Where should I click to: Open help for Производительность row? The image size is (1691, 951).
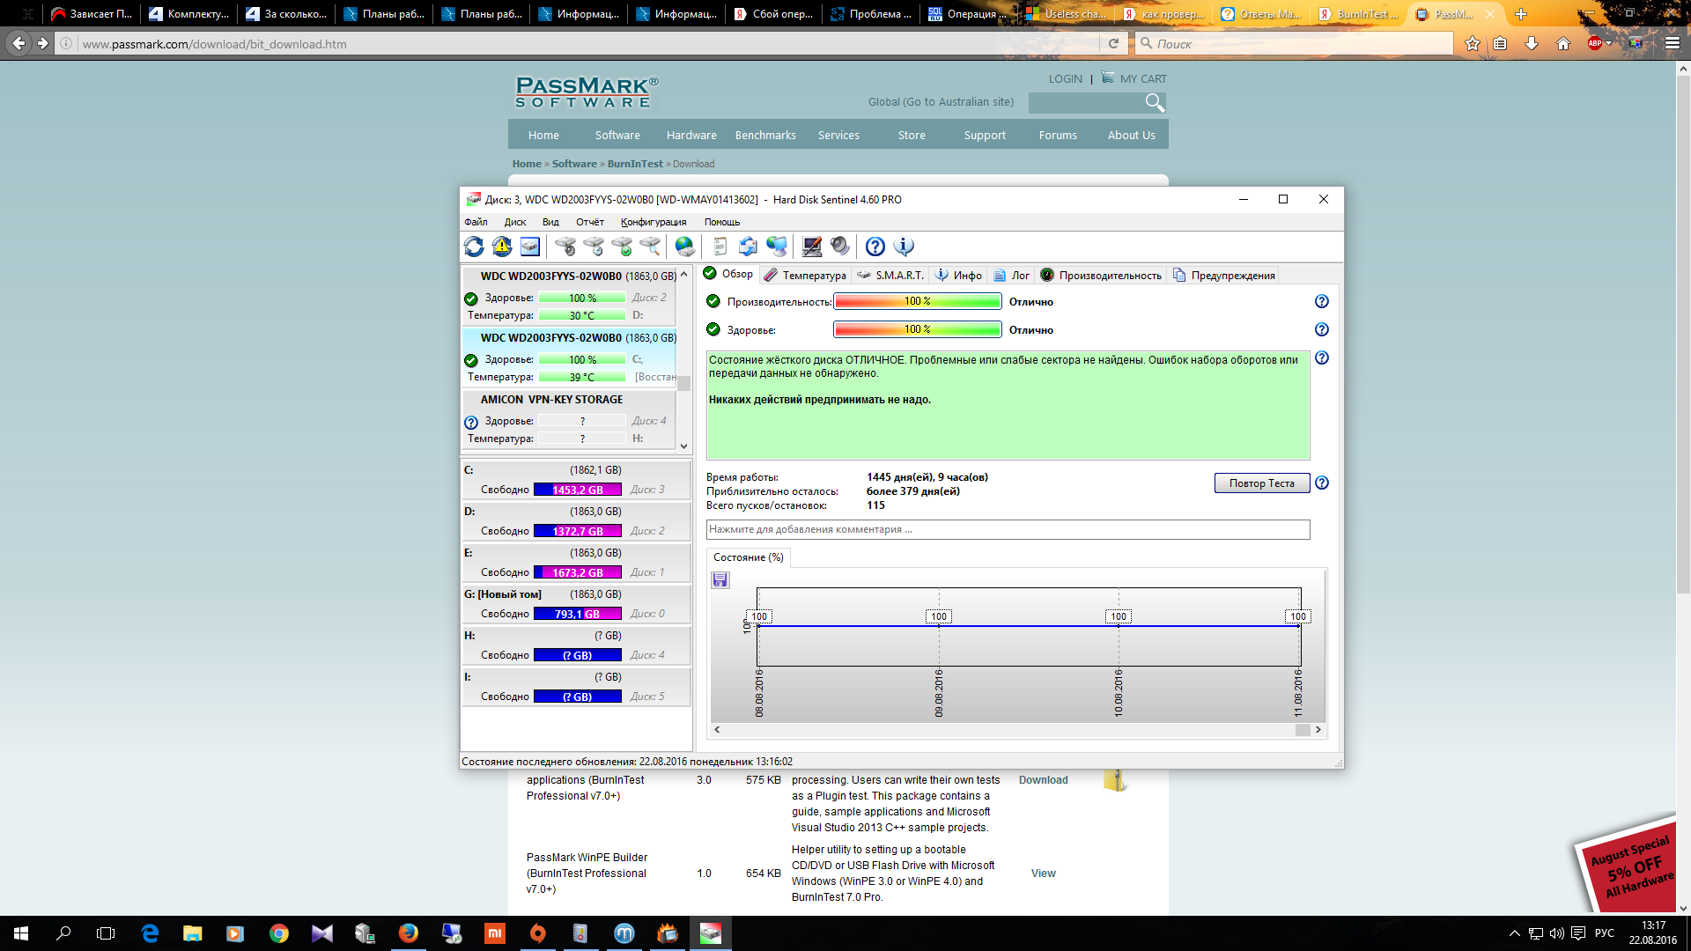1321,301
